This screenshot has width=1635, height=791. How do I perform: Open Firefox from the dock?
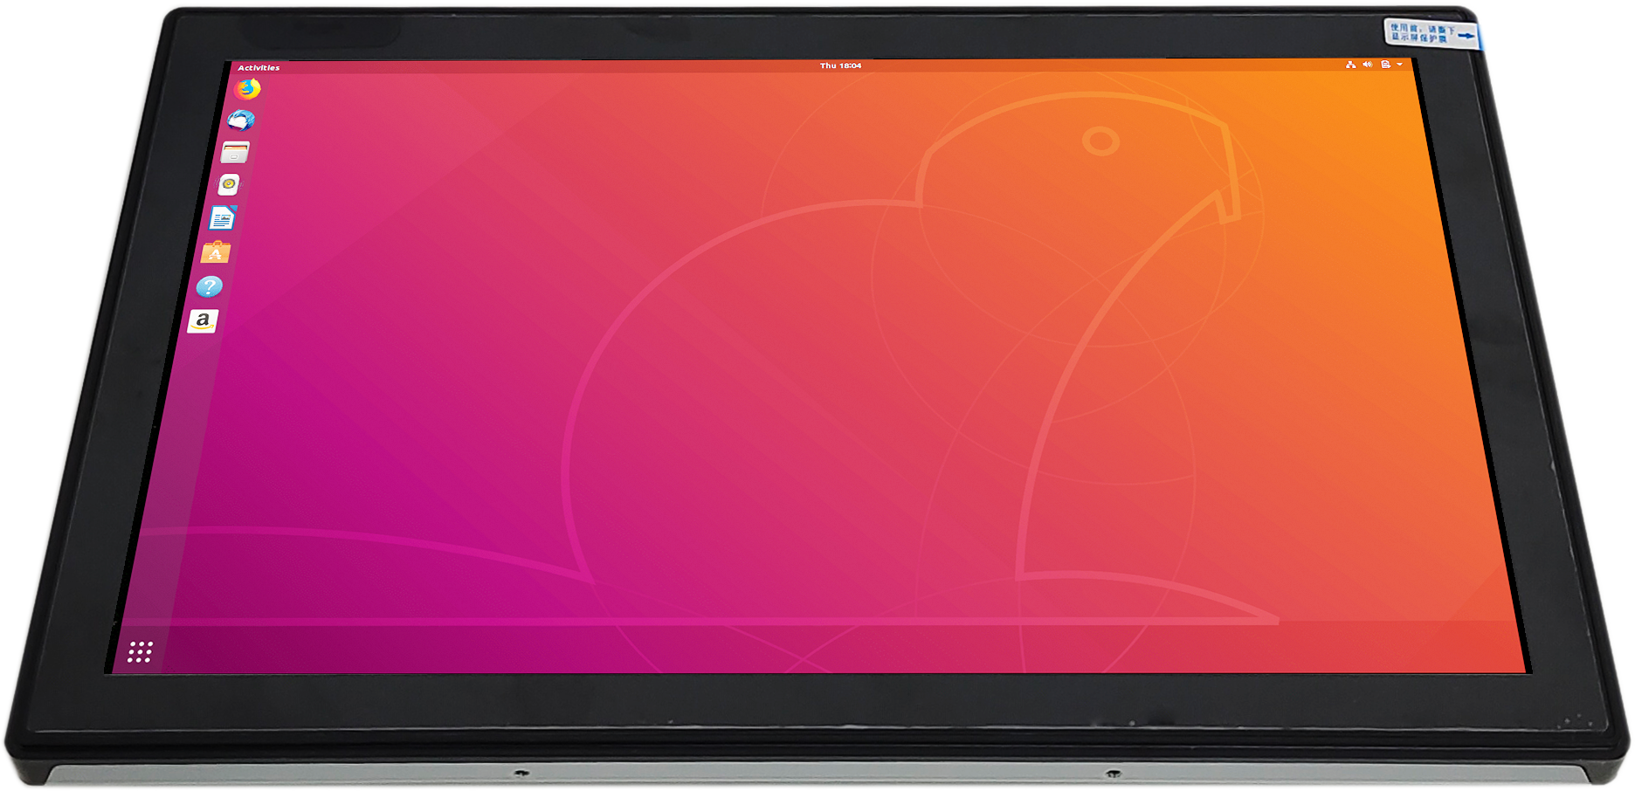(x=248, y=88)
